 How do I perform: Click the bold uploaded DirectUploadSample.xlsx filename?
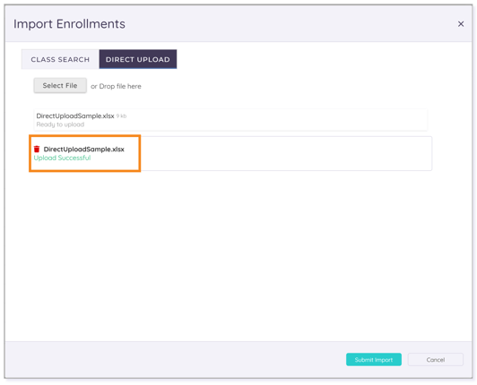pyautogui.click(x=84, y=150)
